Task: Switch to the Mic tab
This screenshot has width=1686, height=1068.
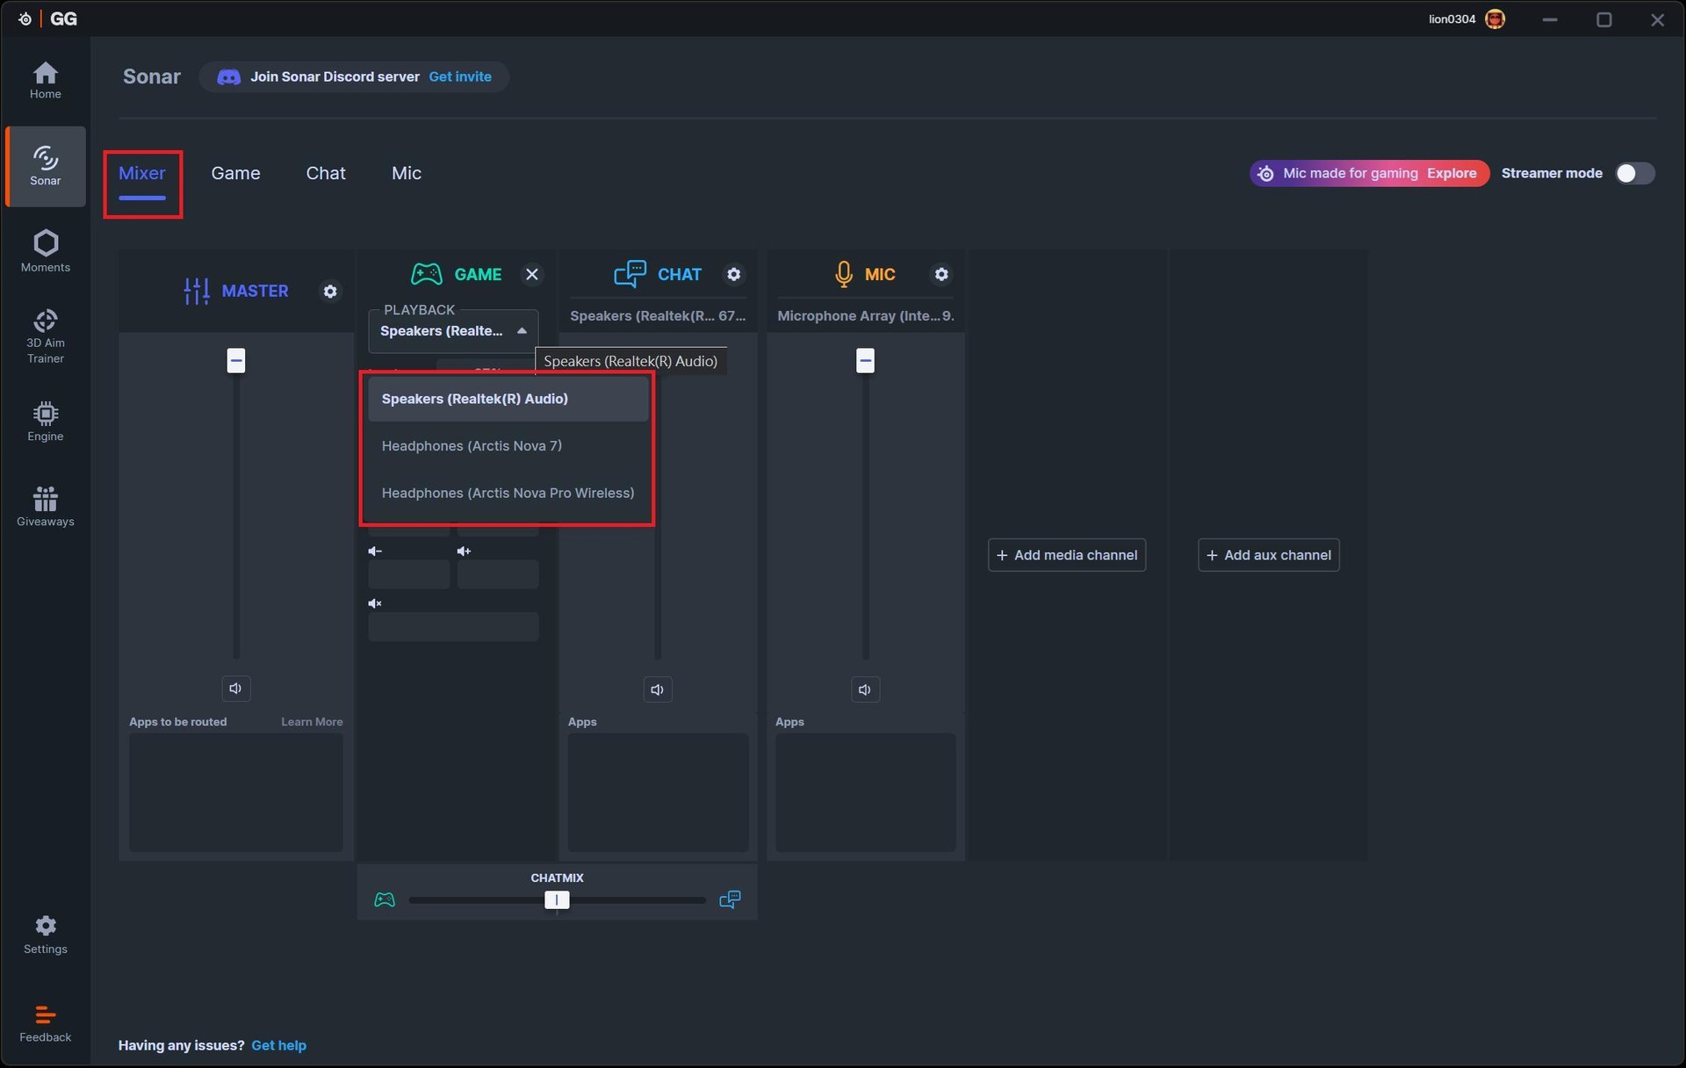Action: point(407,174)
